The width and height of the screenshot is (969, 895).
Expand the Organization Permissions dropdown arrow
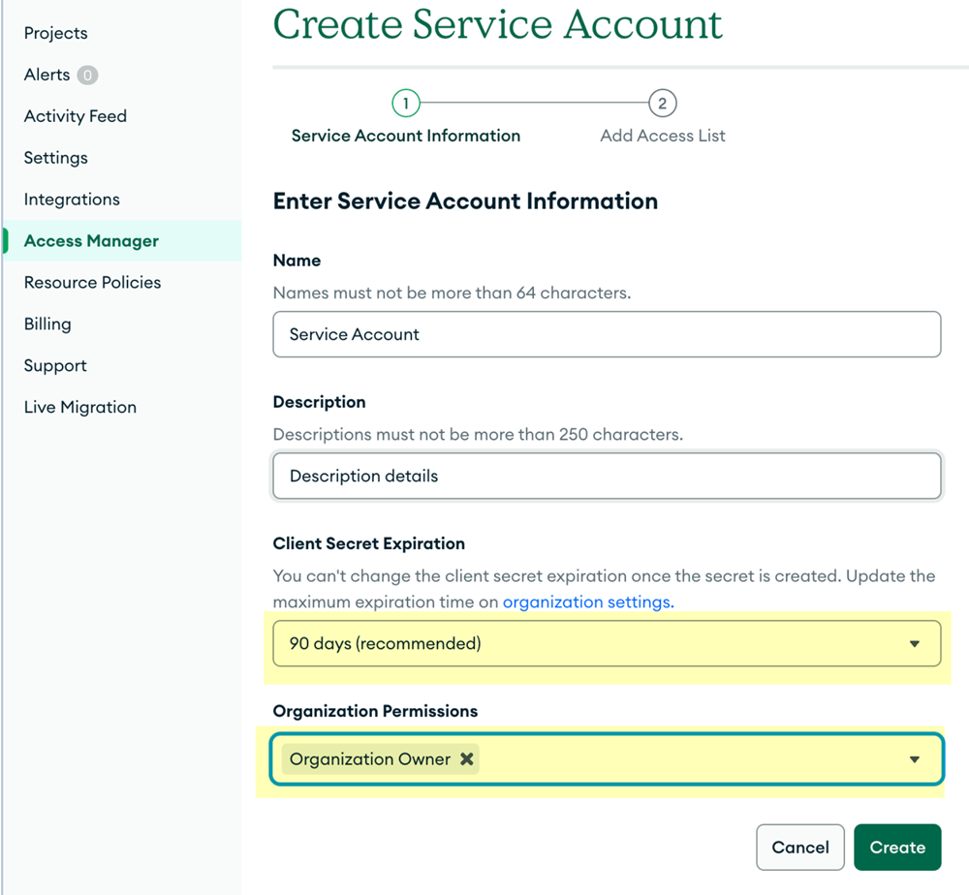point(914,759)
